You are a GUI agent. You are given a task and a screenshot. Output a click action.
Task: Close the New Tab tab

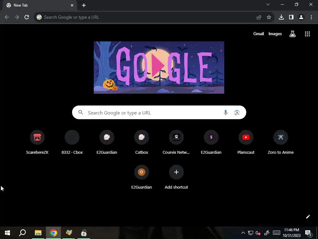[x=72, y=5]
